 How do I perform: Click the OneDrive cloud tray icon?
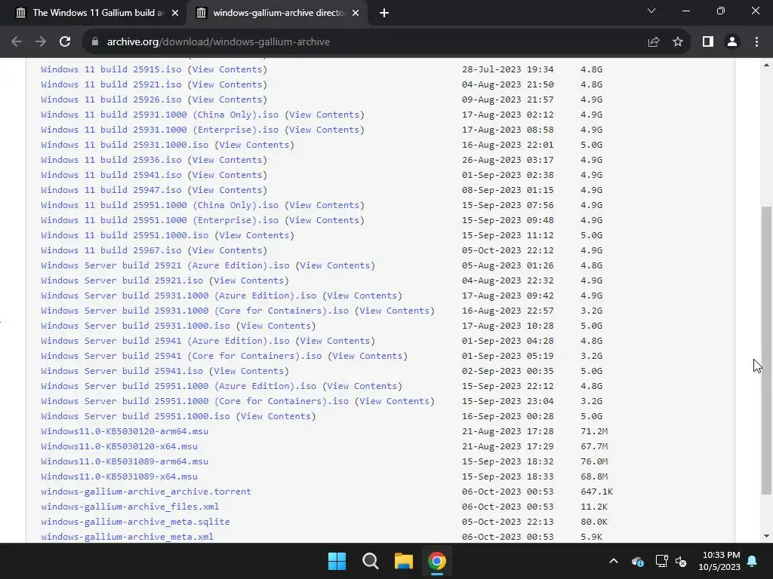click(637, 561)
